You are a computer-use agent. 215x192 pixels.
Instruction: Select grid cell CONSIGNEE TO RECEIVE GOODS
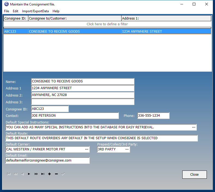pos(75,32)
